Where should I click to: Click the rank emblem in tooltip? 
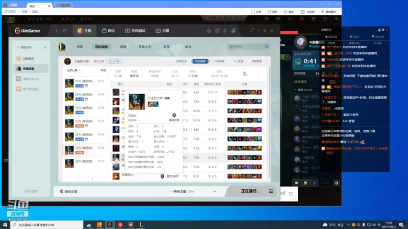[x=174, y=115]
